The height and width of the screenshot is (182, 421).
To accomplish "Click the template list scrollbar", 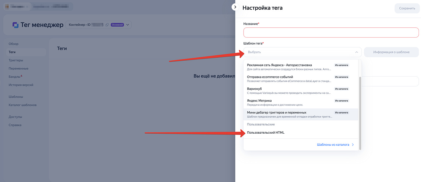I will 360,113.
